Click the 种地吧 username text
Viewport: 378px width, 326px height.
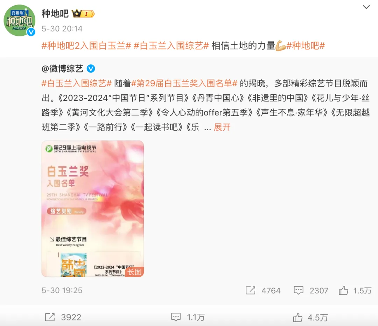point(55,14)
